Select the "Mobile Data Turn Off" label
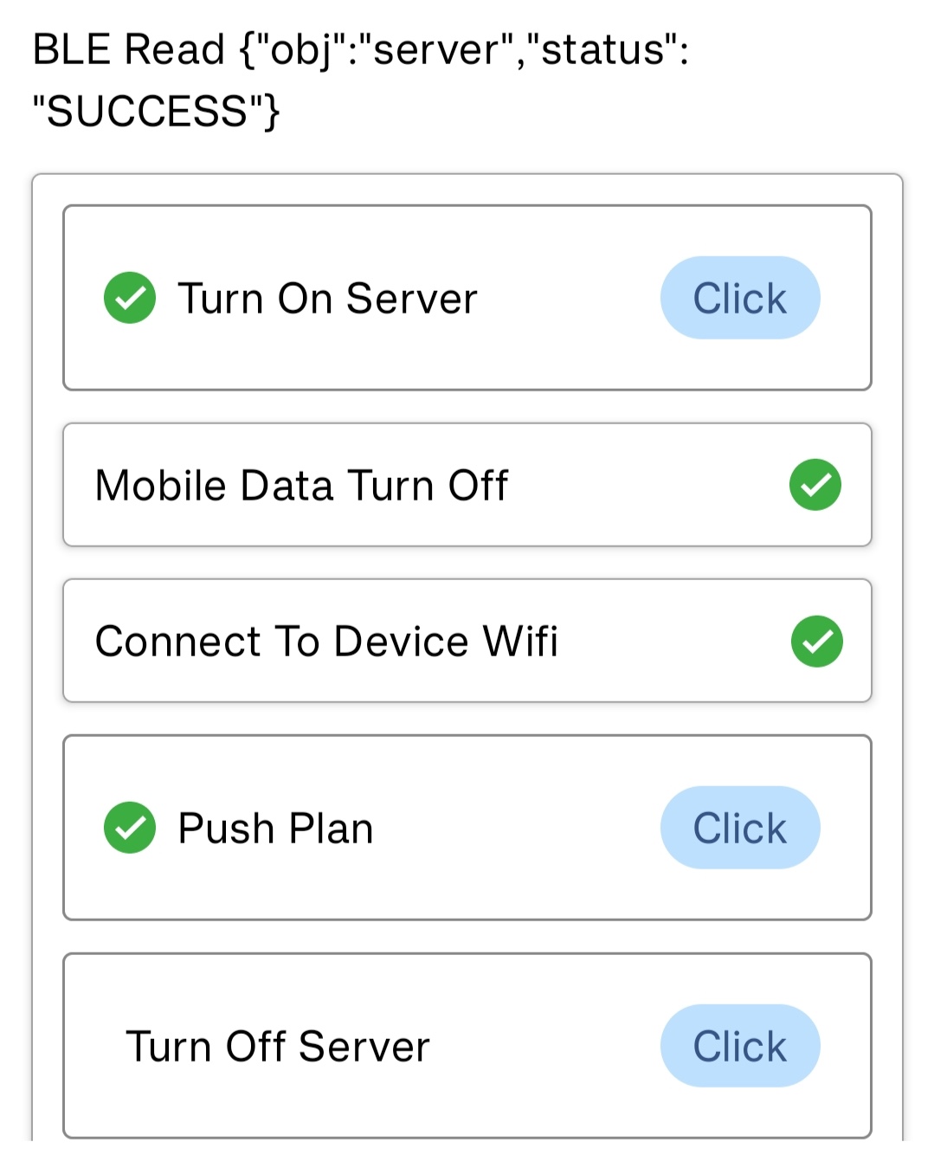Screen dimensions: 934x1155 click(301, 486)
